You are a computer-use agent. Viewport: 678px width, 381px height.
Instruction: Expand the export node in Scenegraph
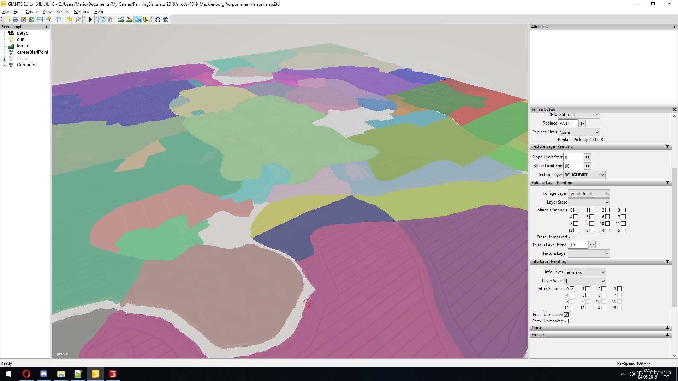point(4,59)
